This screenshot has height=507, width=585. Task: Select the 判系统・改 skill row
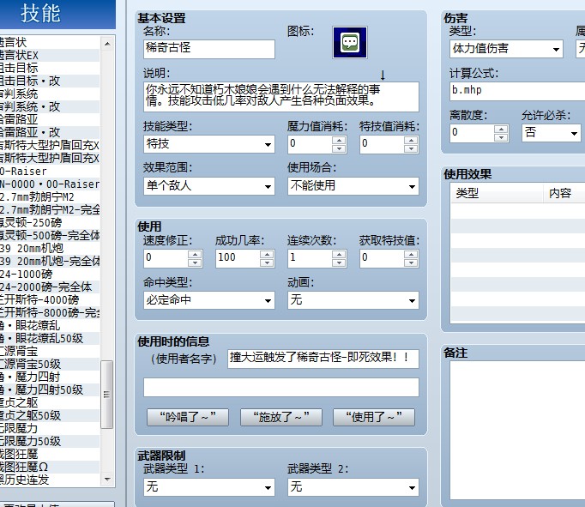tap(50, 107)
